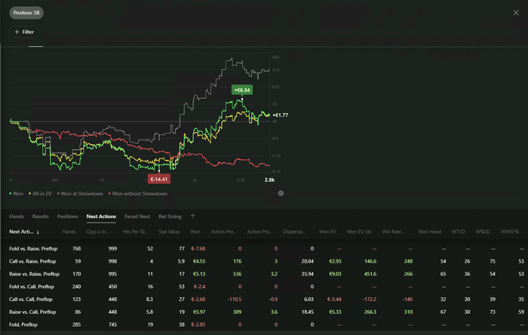Sort by the Won column header
Image resolution: width=528 pixels, height=335 pixels.
click(195, 232)
